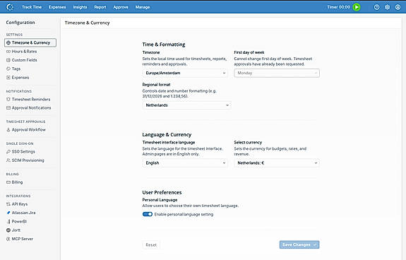406x260 pixels.
Task: Click the Billing card icon
Action: click(8, 182)
